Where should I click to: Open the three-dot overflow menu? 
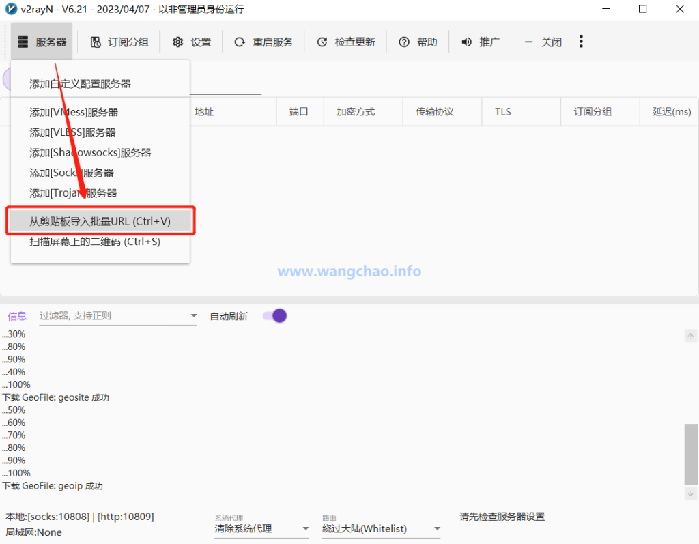581,42
